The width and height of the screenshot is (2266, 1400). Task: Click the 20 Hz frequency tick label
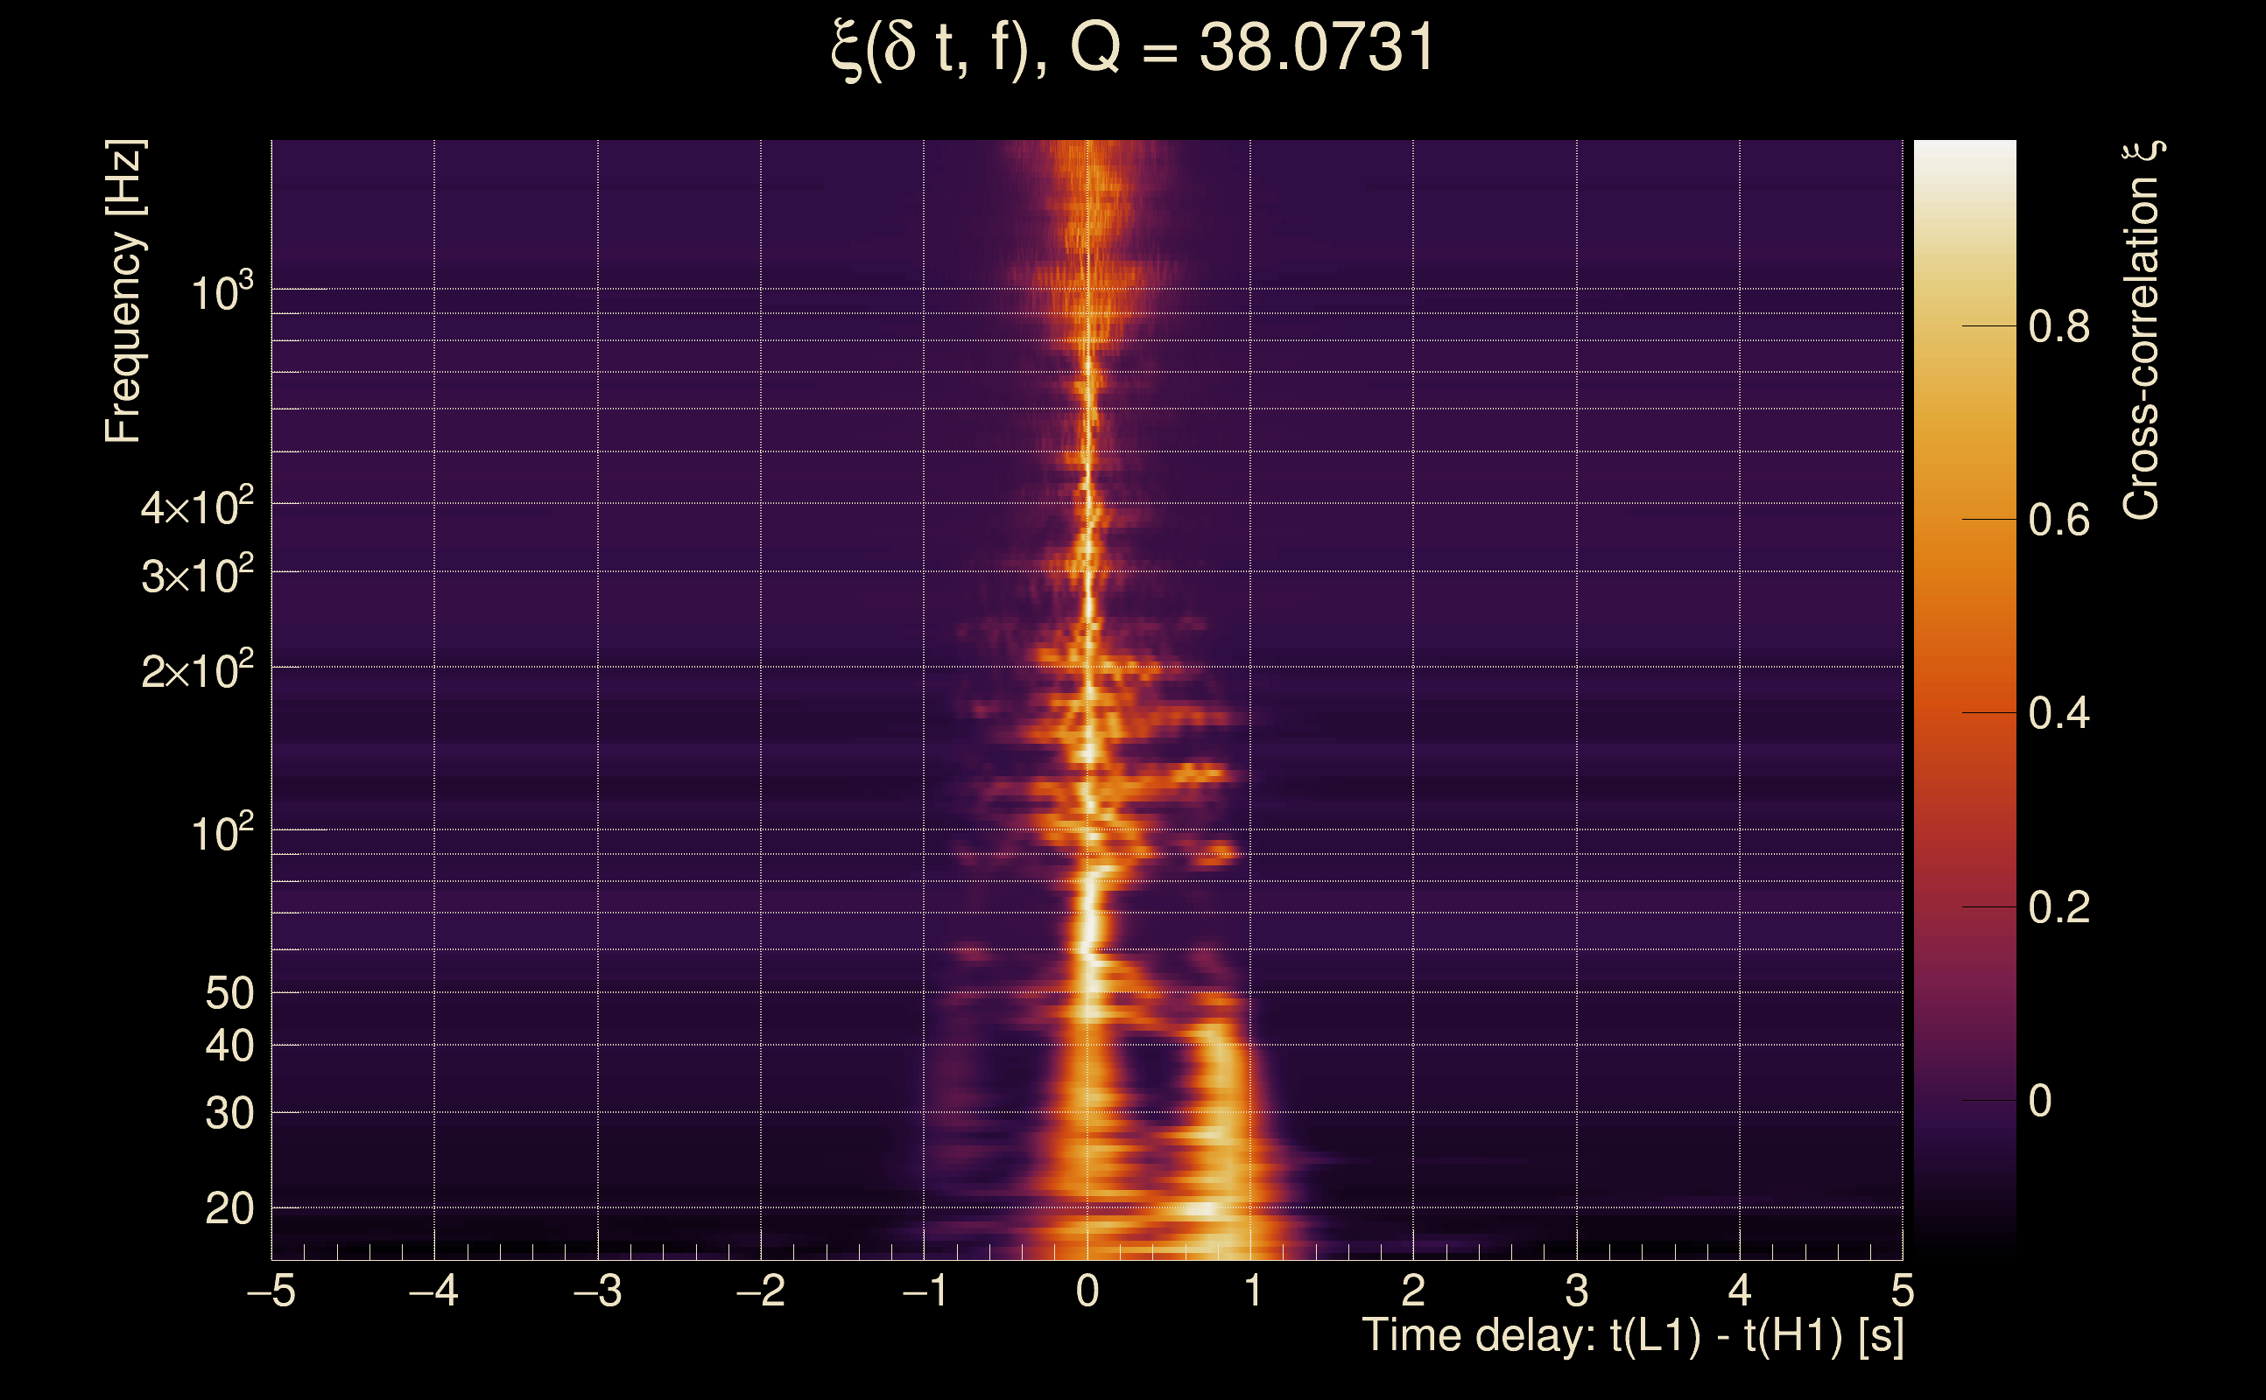(229, 1209)
